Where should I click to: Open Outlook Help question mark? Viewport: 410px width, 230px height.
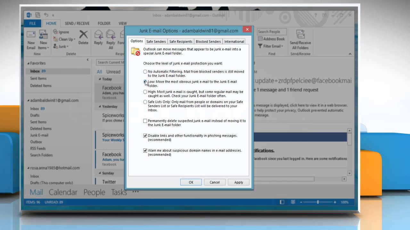[316, 15]
